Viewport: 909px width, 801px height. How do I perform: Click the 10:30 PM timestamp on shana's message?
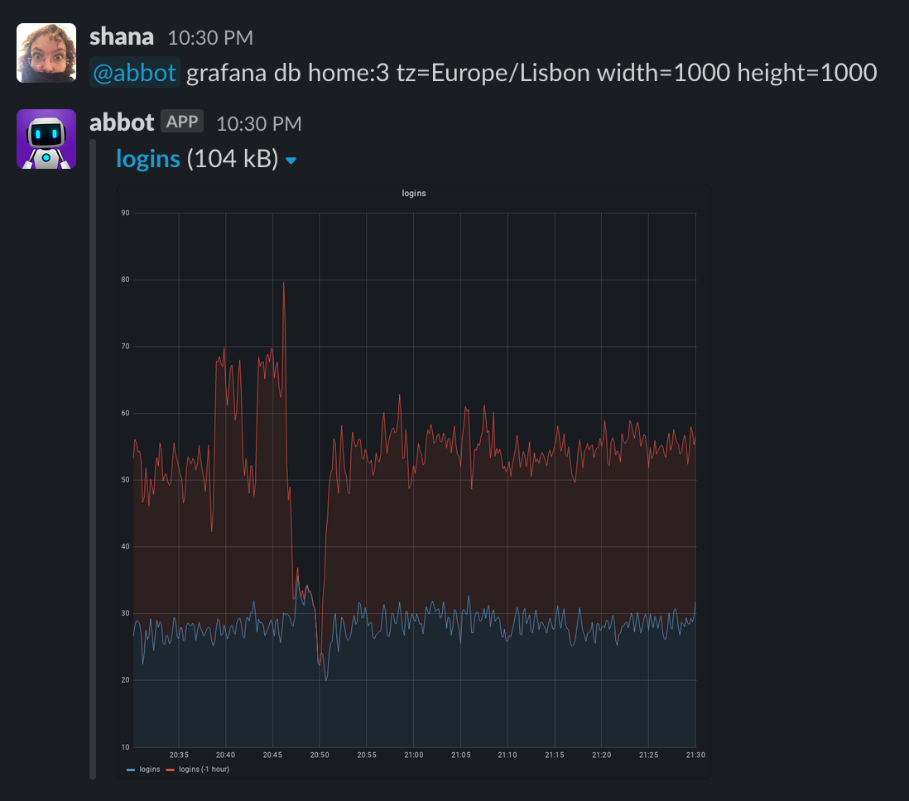(x=209, y=36)
